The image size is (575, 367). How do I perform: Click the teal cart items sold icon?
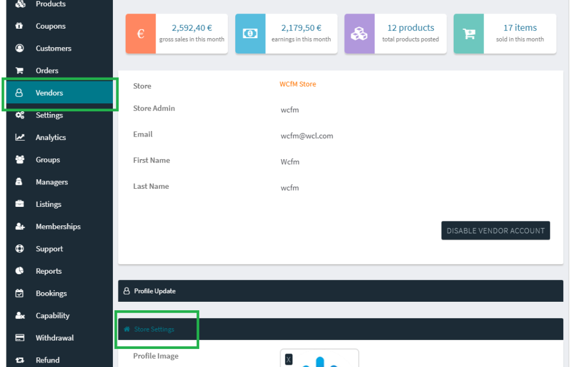coord(469,34)
